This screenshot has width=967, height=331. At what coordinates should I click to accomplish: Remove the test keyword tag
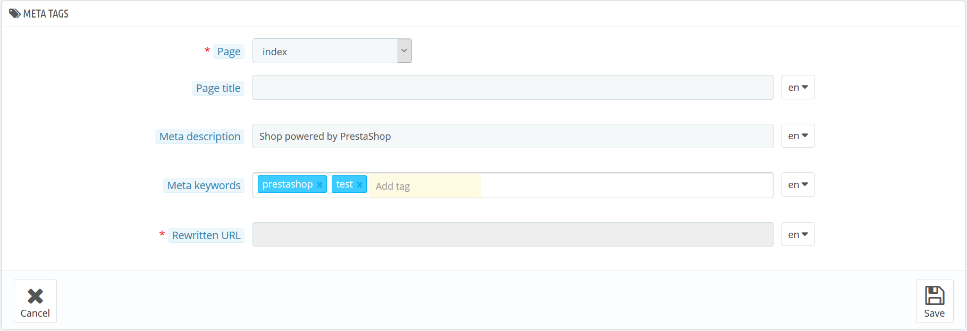coord(359,185)
